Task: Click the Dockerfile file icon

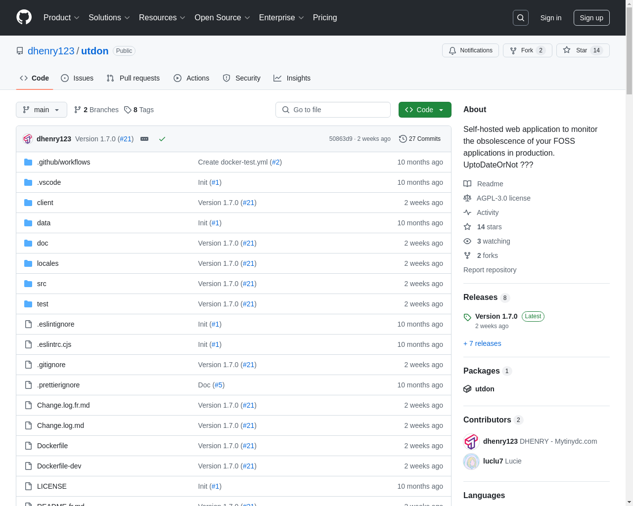Action: 28,446
